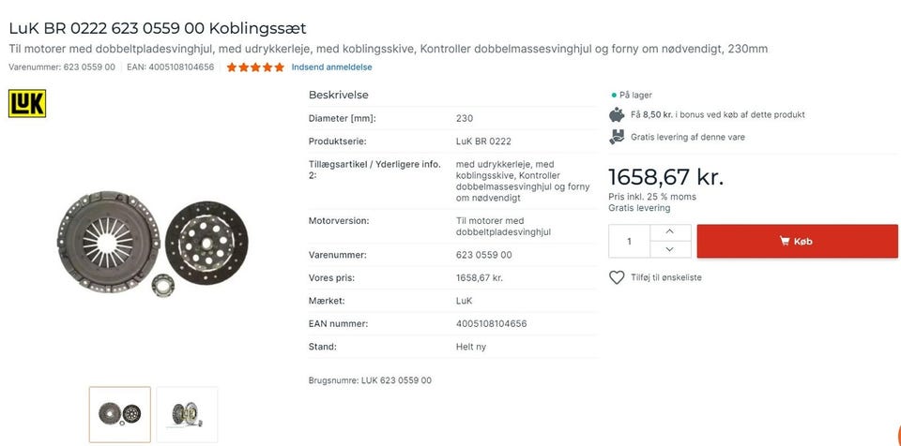The width and height of the screenshot is (901, 446).
Task: Click the Beskrivelse section heading
Action: click(x=338, y=95)
